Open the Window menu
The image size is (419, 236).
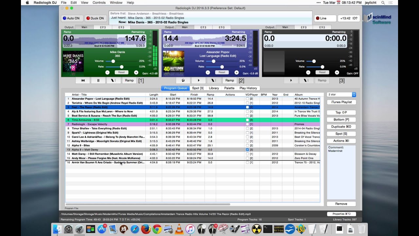click(x=116, y=3)
